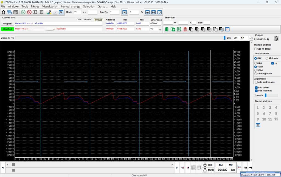Viewport: 281px width, 177px height.
Task: Select the 32 bit radio option
Action: click(255, 70)
